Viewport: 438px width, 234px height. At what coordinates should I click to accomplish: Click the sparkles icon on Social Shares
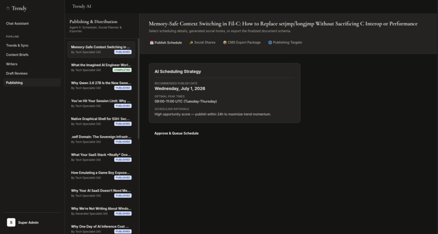(x=191, y=42)
